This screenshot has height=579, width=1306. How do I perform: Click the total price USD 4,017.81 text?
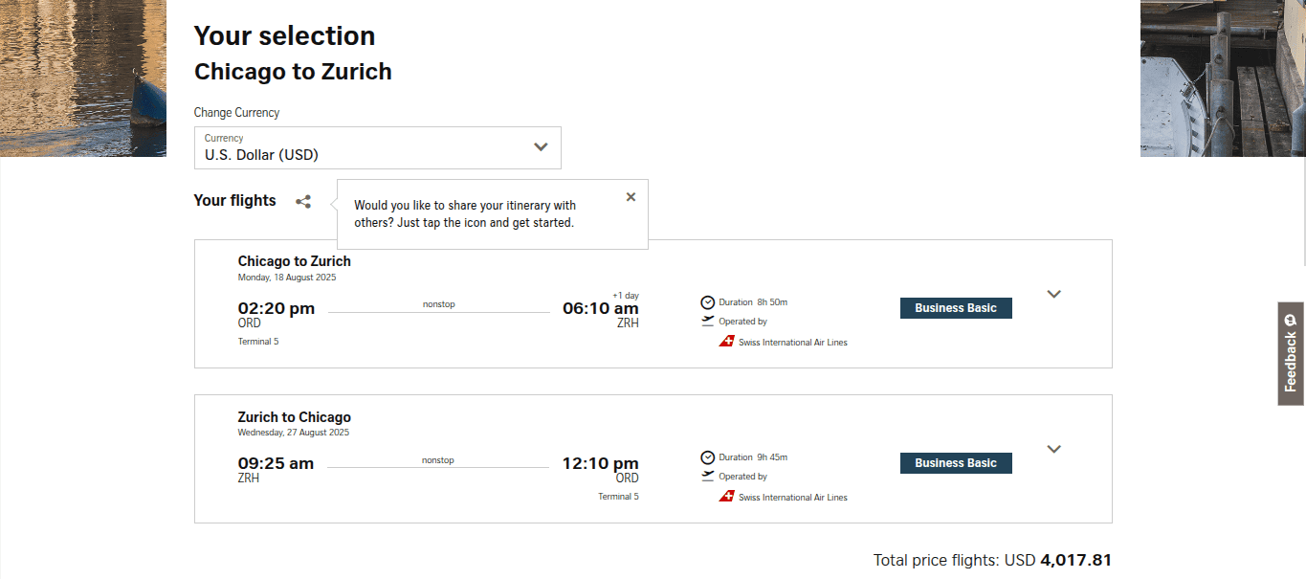click(993, 559)
